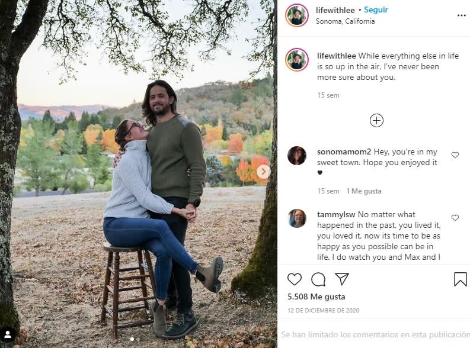Click the main couple photo
This screenshot has width=470, height=348.
tap(138, 174)
